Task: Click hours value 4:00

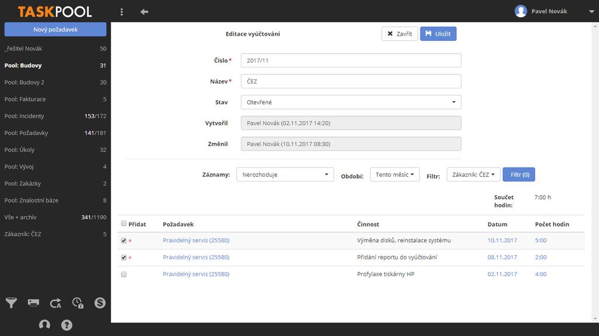Action: click(541, 274)
